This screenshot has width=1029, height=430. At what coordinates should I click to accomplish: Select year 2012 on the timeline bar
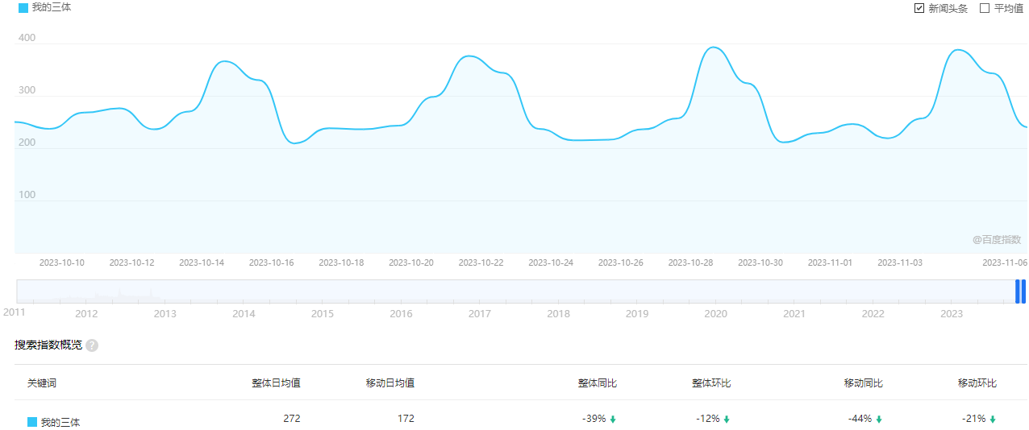(x=86, y=314)
